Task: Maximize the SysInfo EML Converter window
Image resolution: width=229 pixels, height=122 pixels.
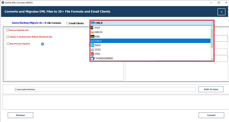Action: 219,3
